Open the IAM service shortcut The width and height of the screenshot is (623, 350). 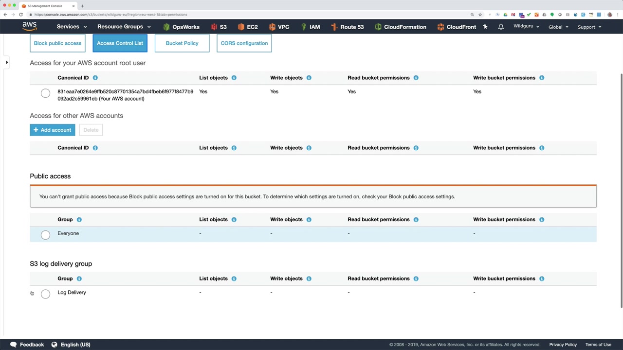pyautogui.click(x=311, y=27)
